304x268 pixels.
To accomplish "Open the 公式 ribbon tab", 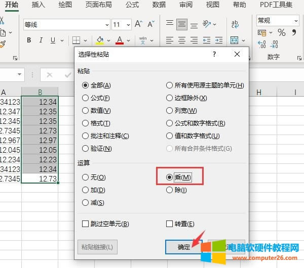I will tap(132, 5).
